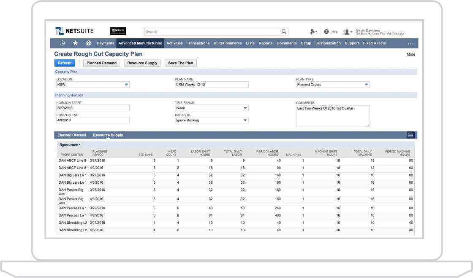Click the Refresh button
This screenshot has height=278, width=473.
coord(65,63)
